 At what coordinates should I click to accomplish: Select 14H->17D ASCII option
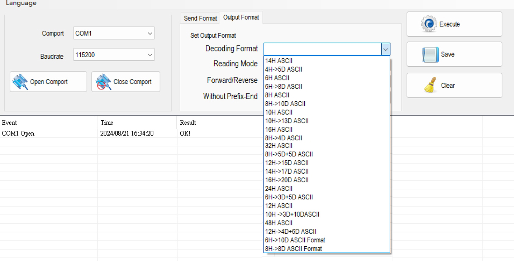(x=327, y=171)
